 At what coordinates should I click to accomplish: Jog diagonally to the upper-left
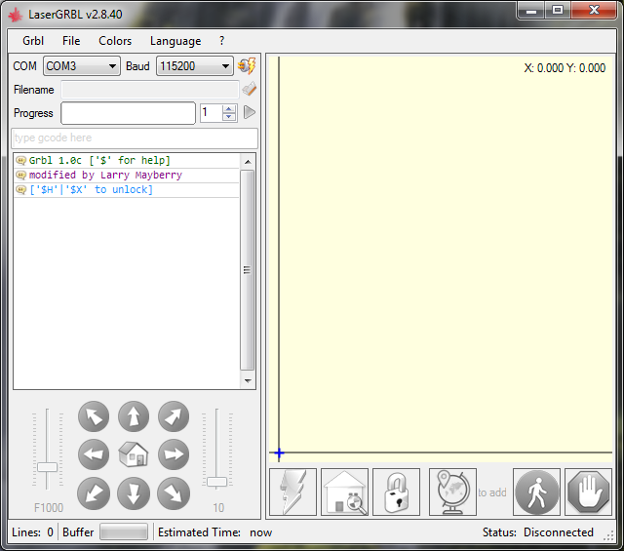click(x=94, y=416)
